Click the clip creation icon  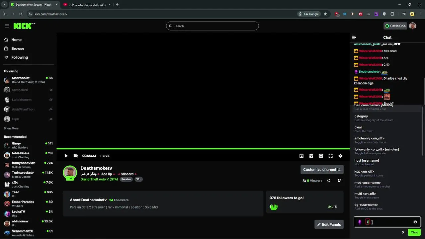click(311, 156)
